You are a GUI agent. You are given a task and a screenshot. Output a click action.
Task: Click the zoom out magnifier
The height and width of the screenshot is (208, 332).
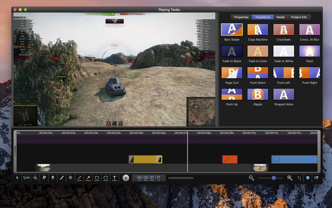click(251, 178)
